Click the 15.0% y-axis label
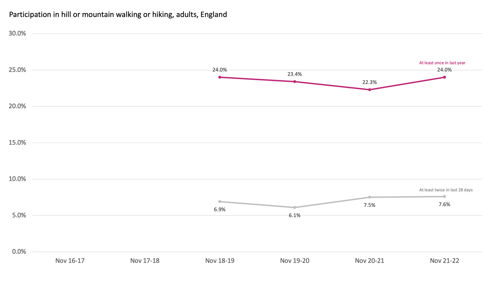 tap(17, 143)
